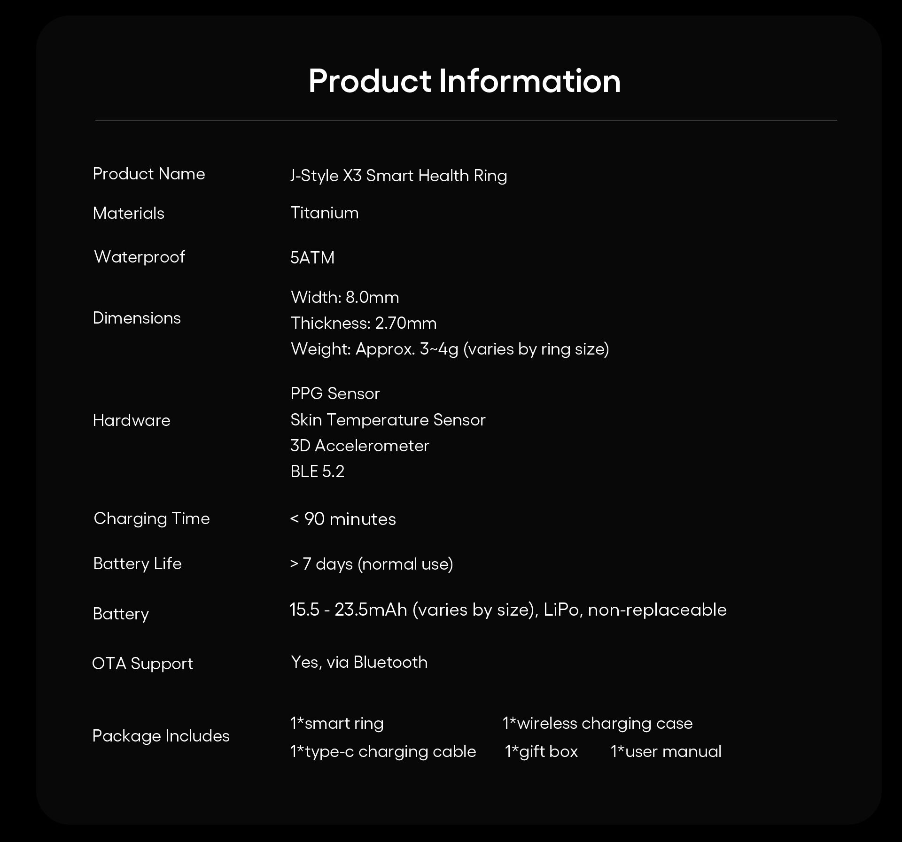
Task: Select the Materials label
Action: [129, 213]
